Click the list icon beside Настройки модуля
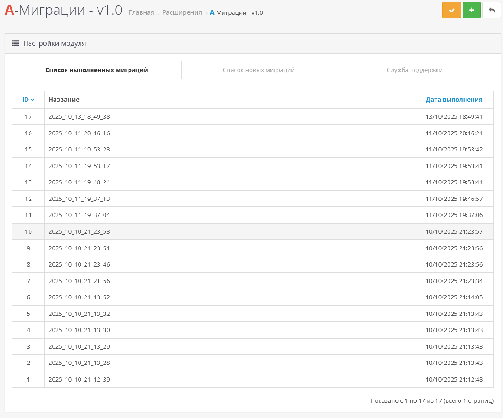 pos(15,43)
